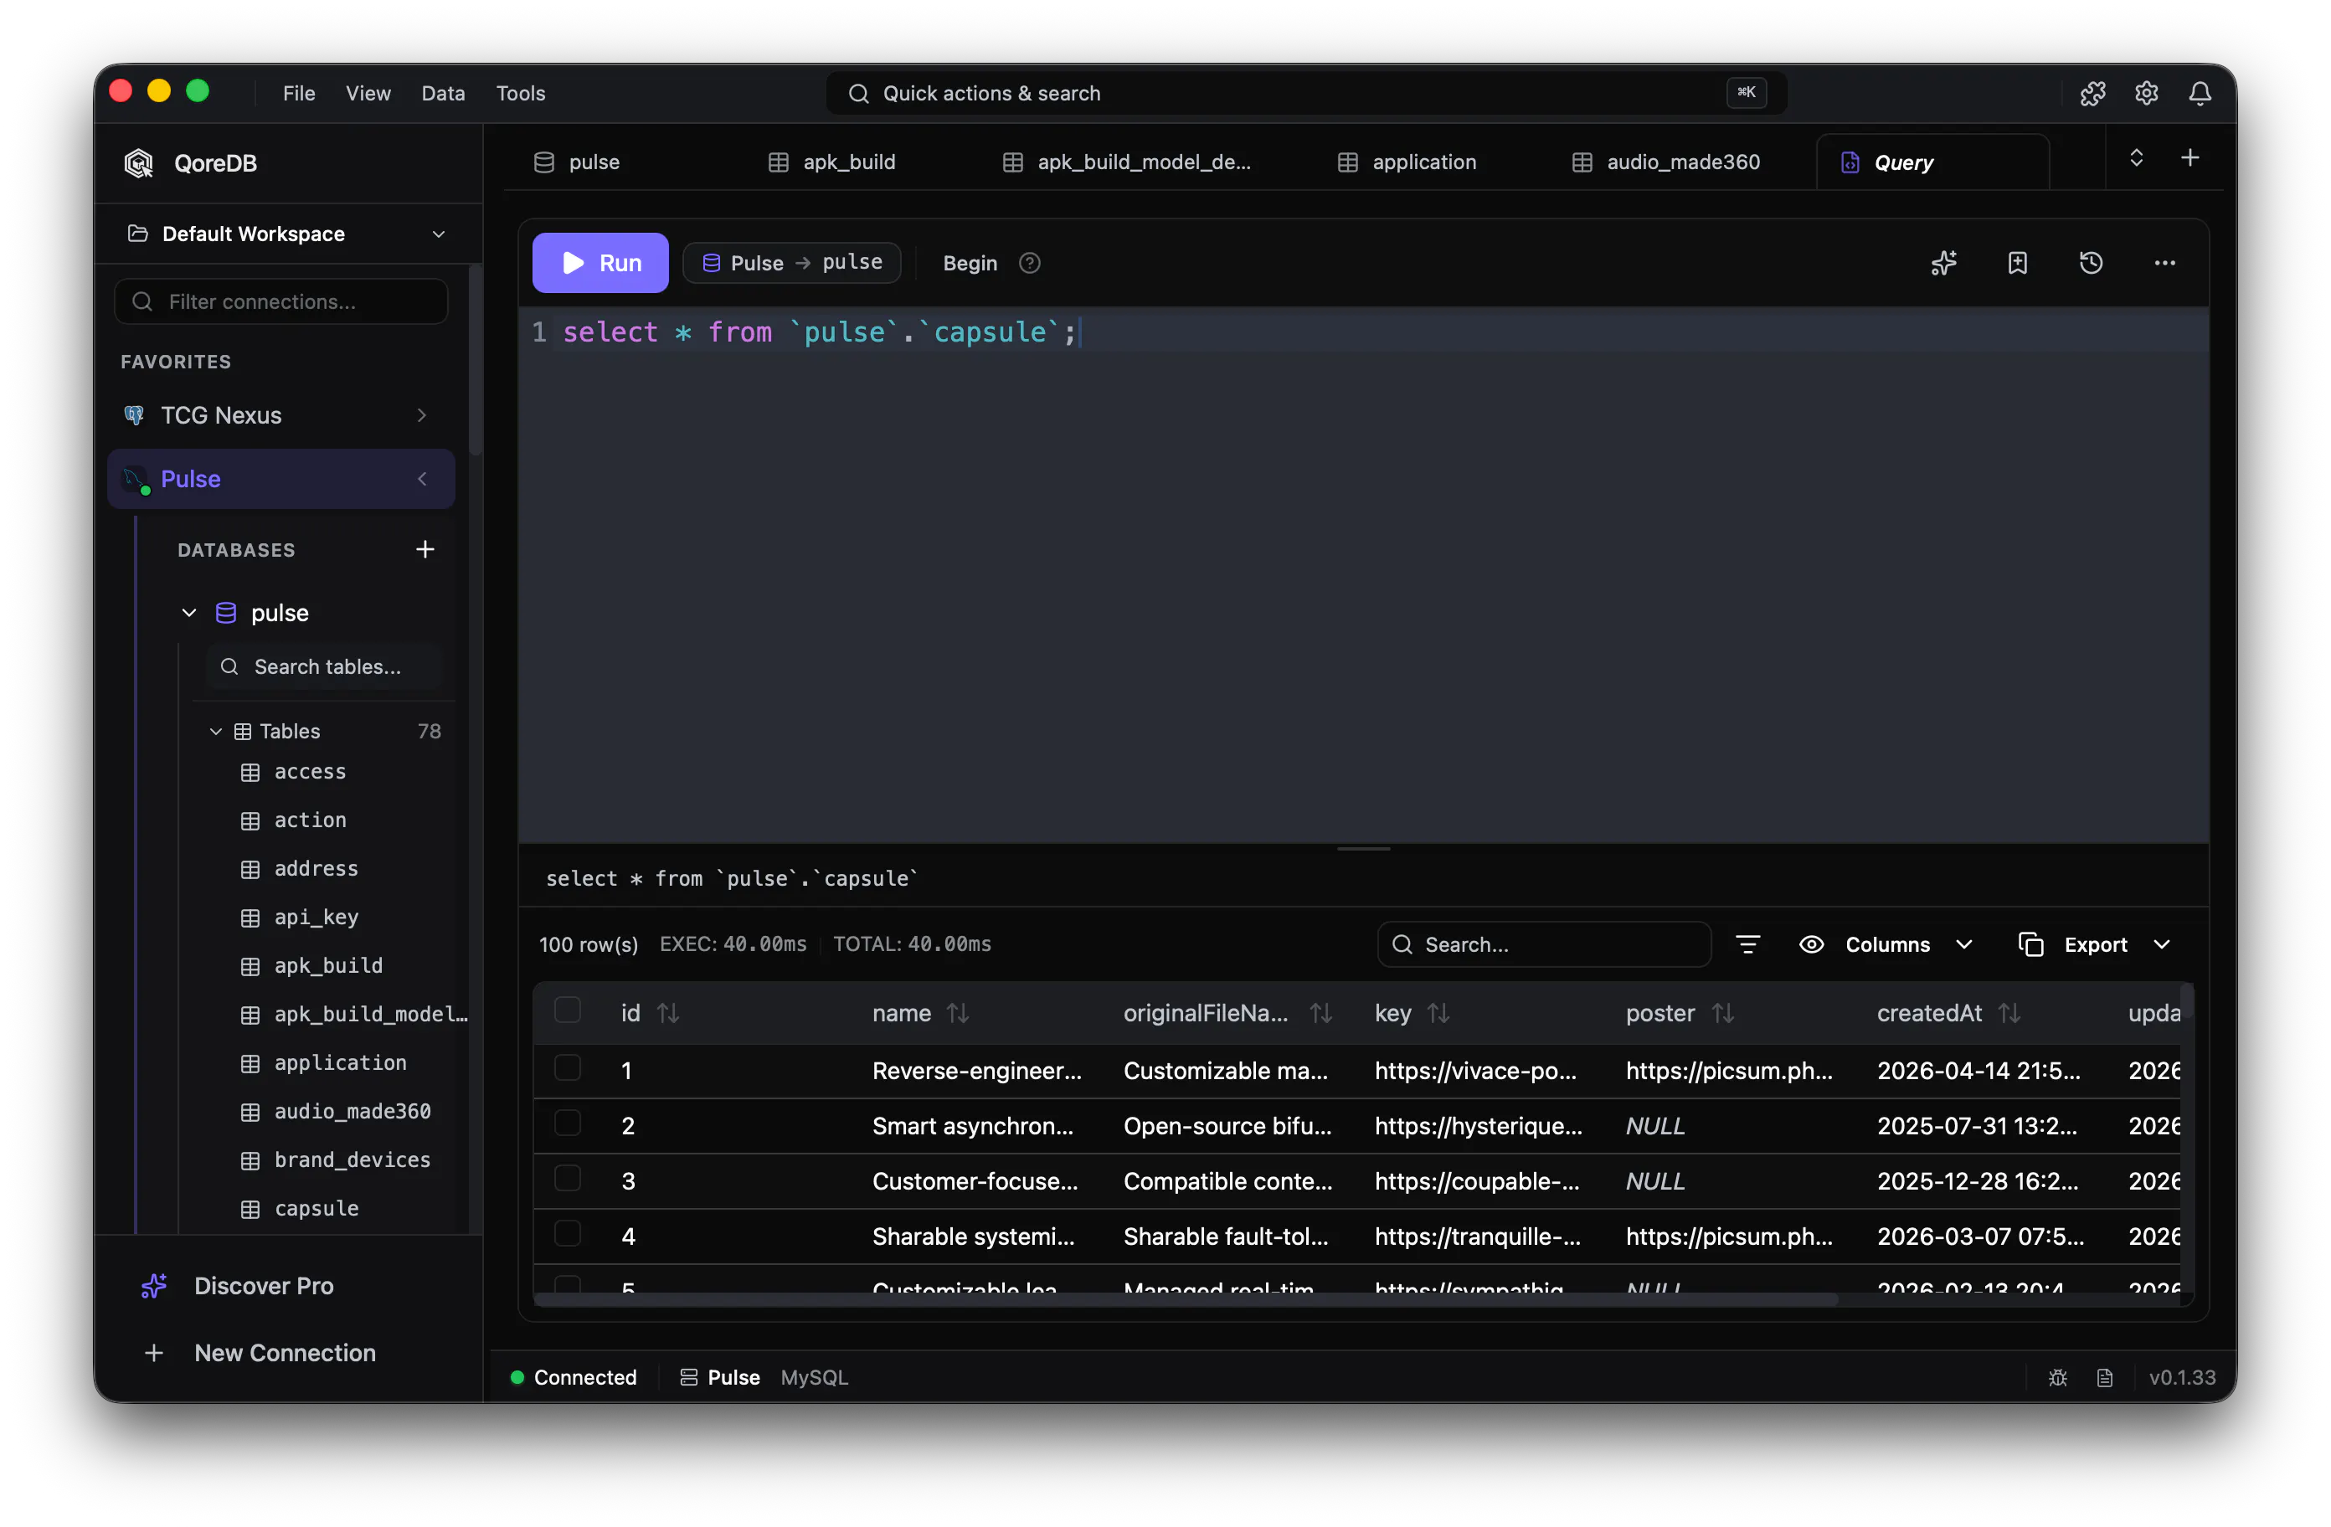Click the Discover Pro sparkle icon
This screenshot has height=1527, width=2331.
point(154,1285)
